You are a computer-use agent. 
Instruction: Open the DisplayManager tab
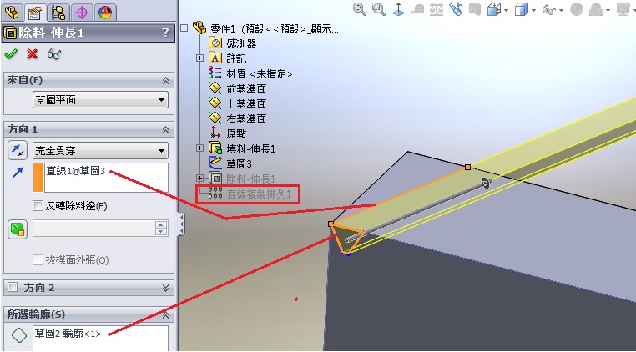(x=104, y=13)
